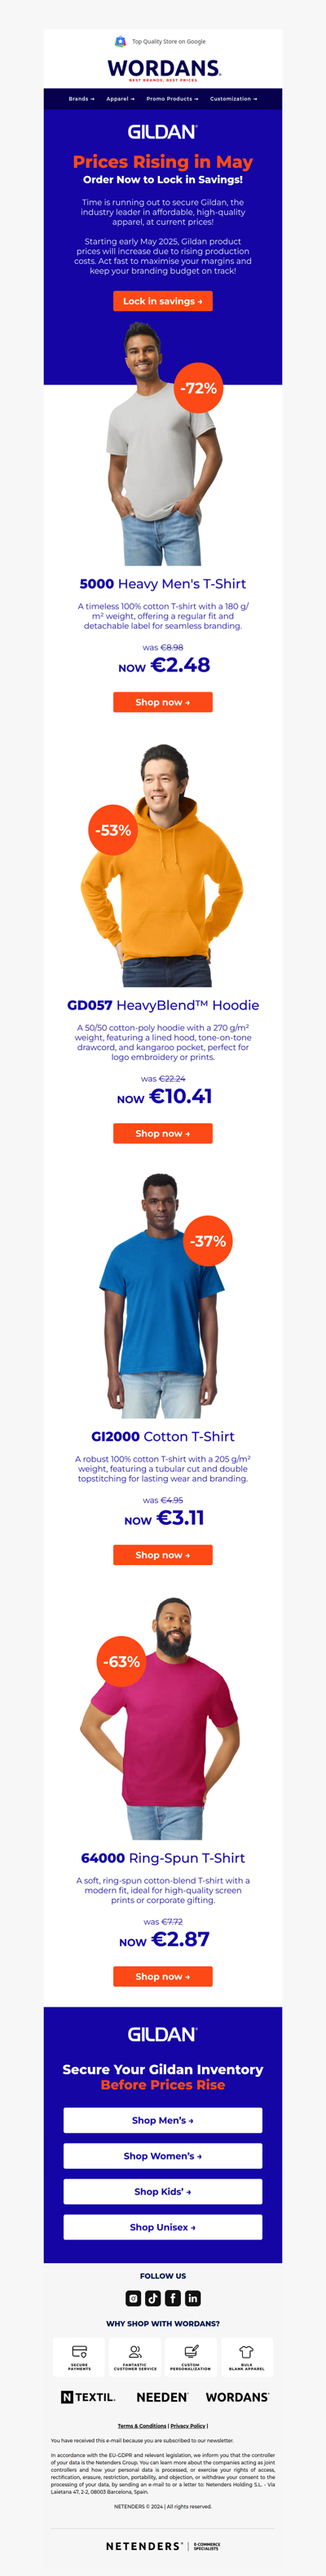Image resolution: width=326 pixels, height=2576 pixels.
Task: Click the Secure Payments icon tile
Action: coord(79,2357)
